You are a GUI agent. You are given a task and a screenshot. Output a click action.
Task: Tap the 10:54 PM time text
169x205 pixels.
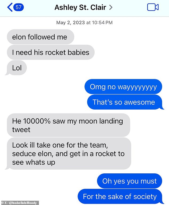point(102,23)
